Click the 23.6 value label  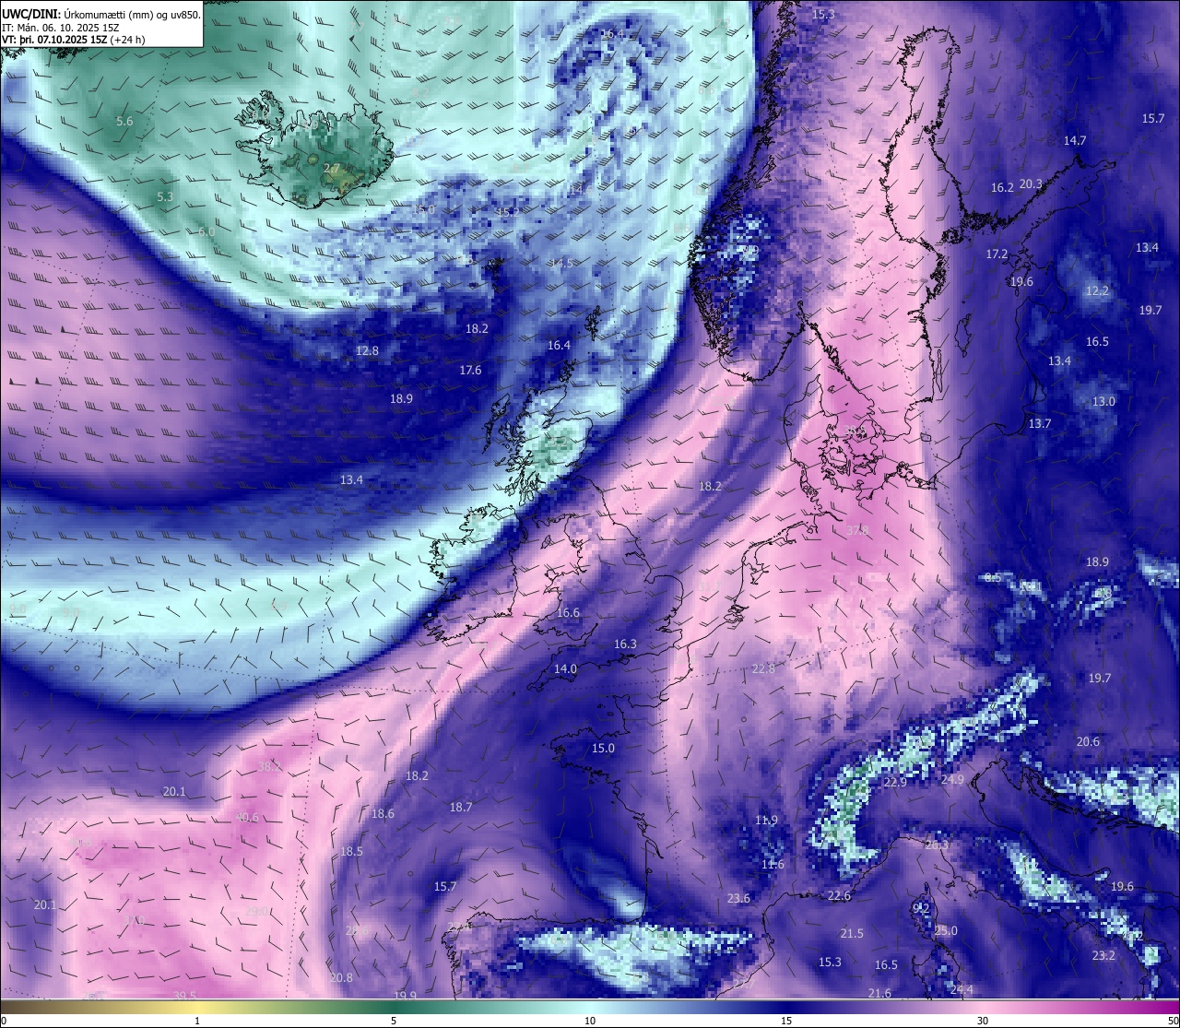(x=738, y=899)
